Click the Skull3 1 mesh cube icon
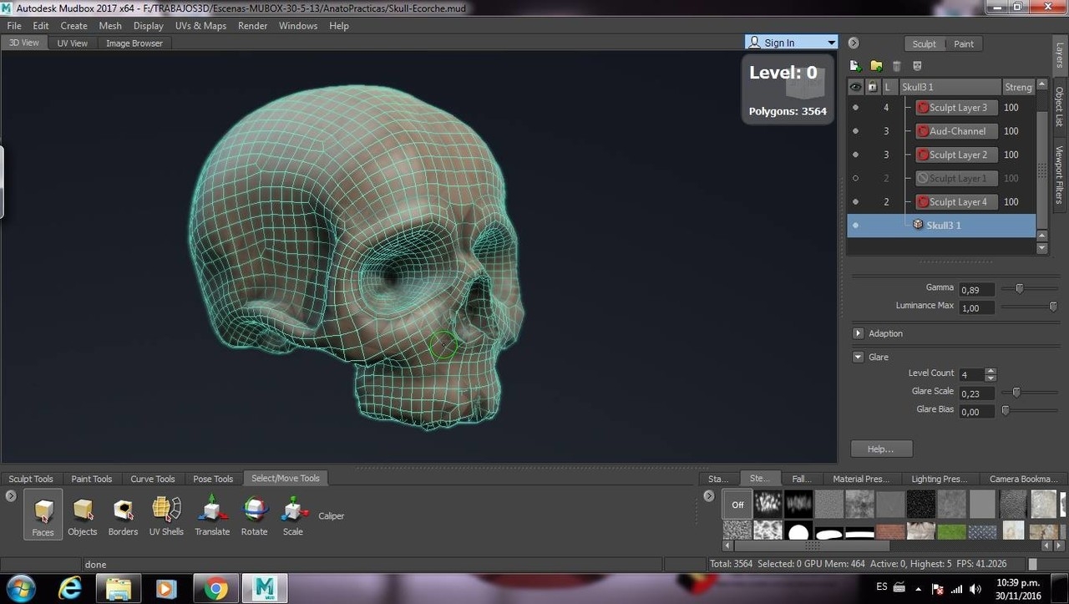Screen dimensions: 1069x604 pyautogui.click(x=918, y=225)
